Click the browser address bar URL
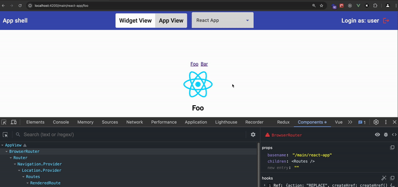Viewport: 398px width, 187px height. point(61,5)
